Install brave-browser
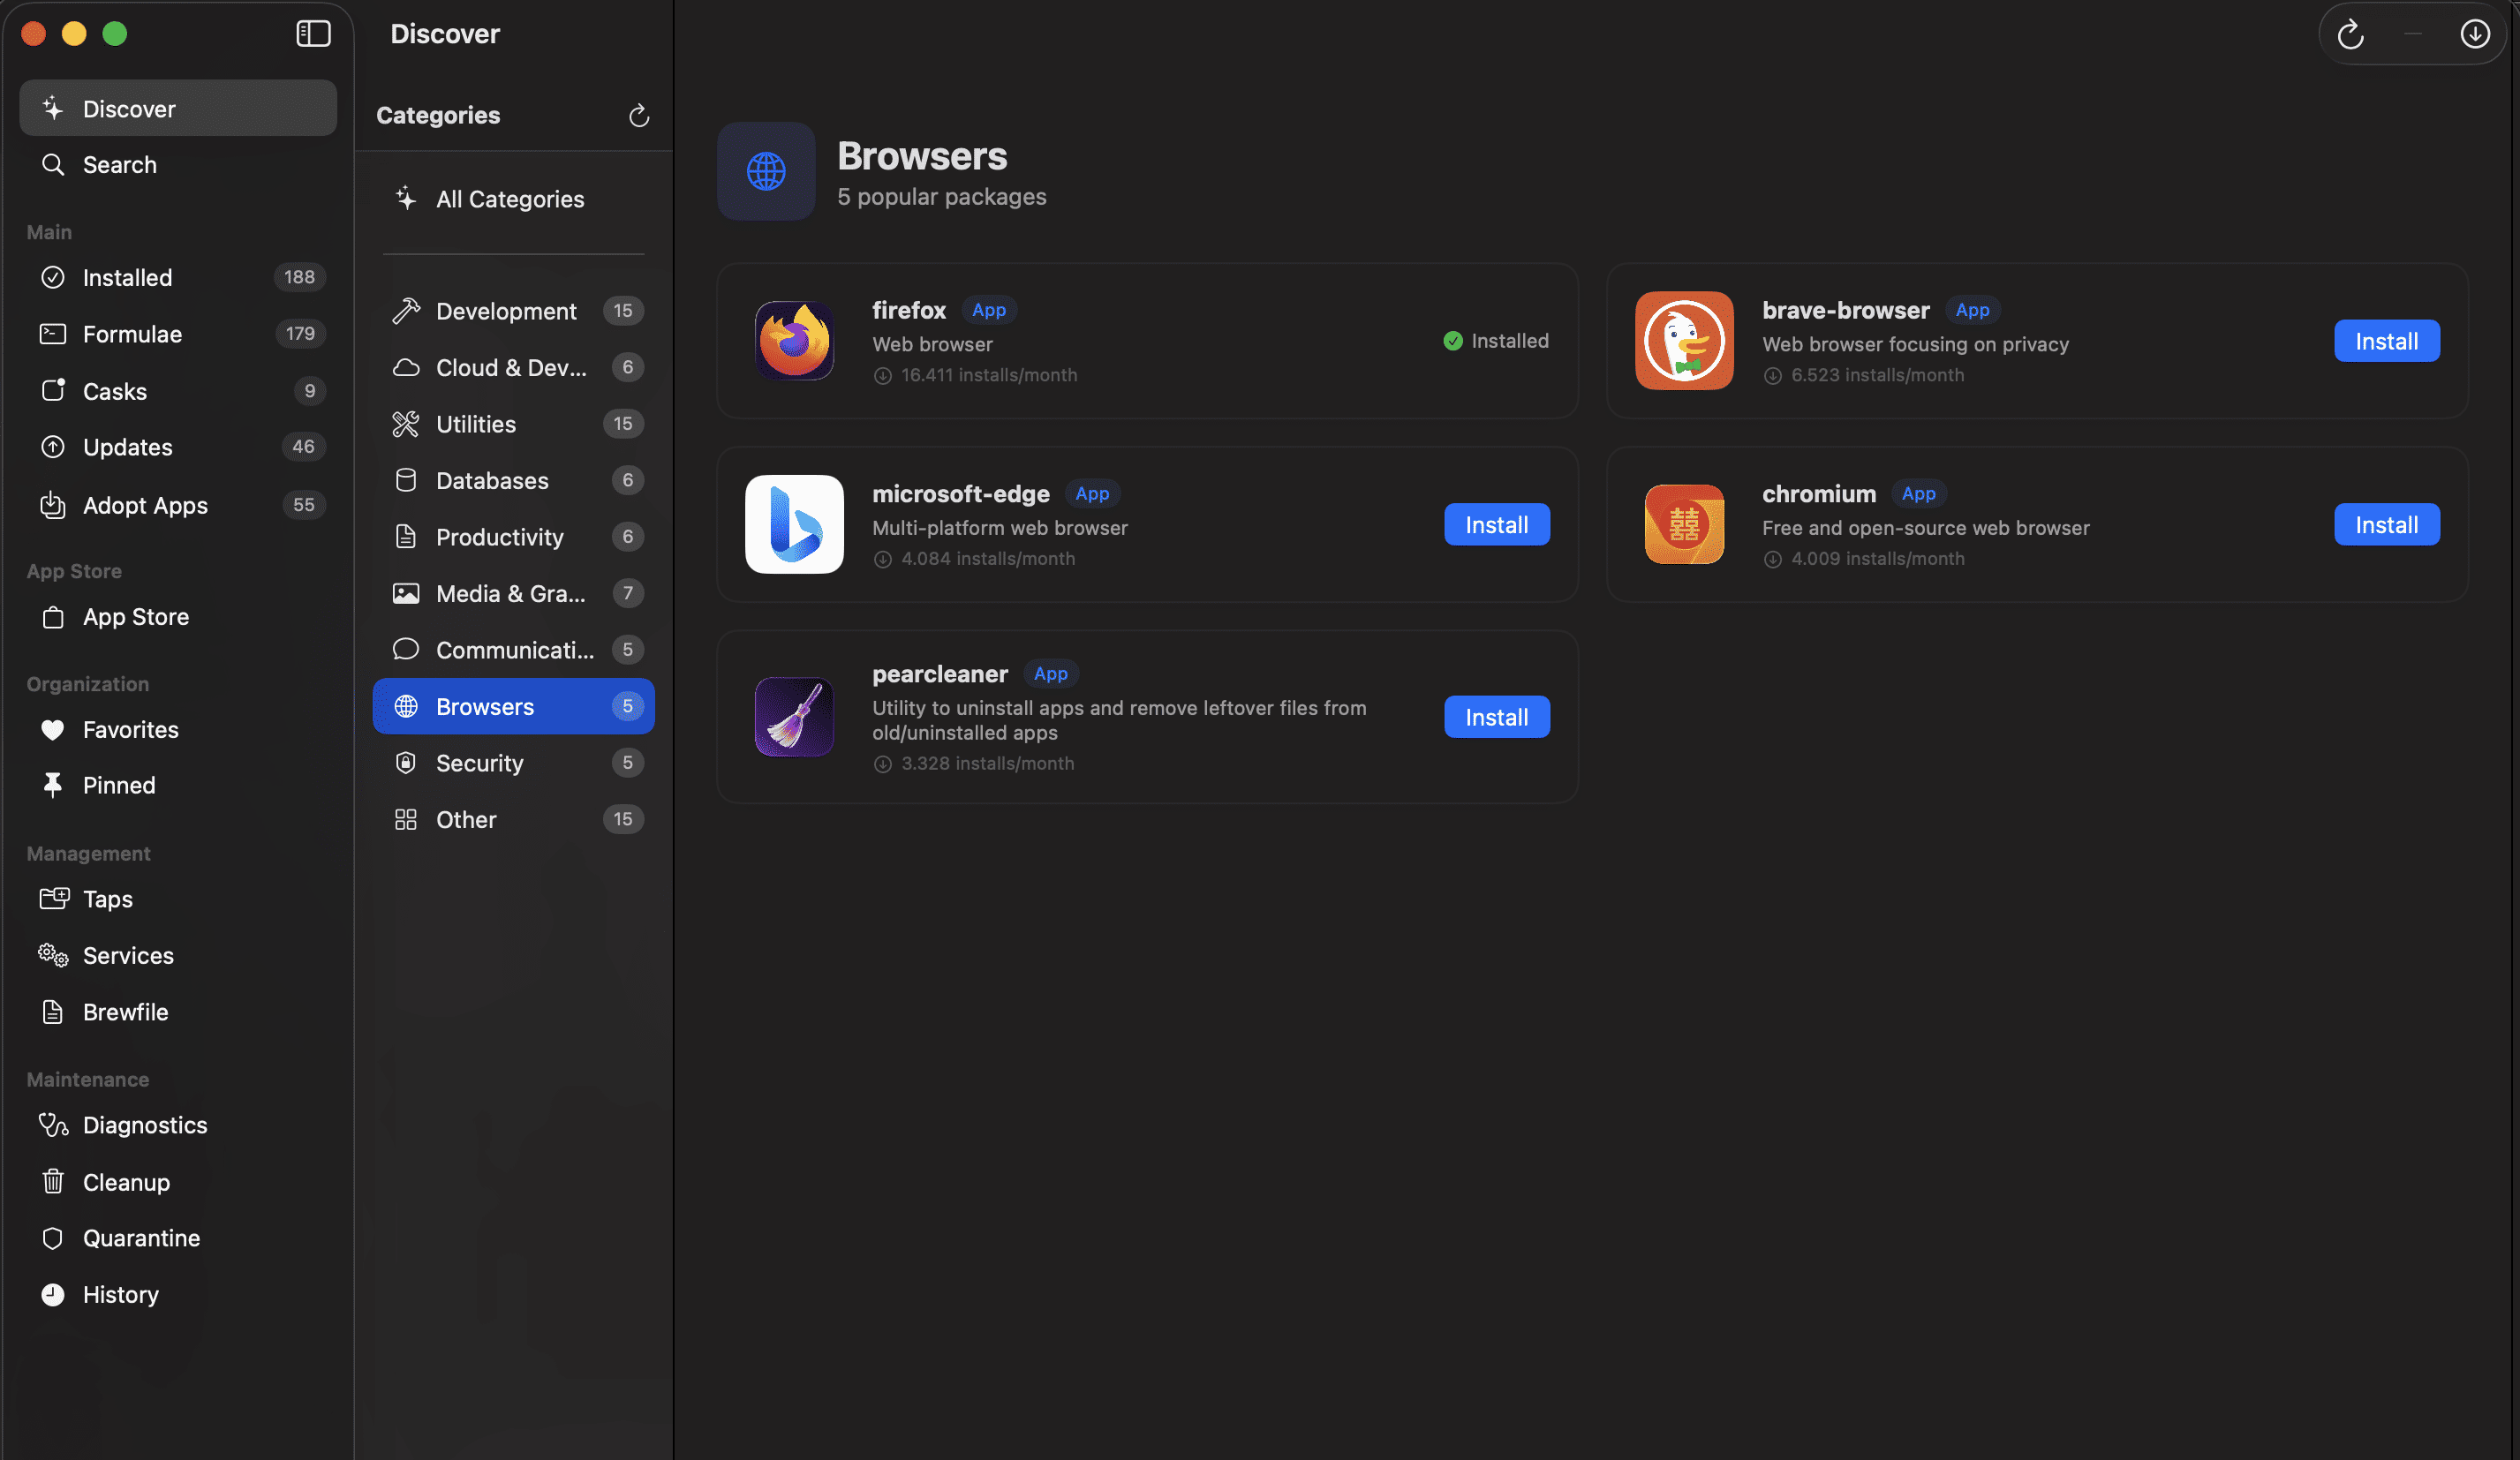The width and height of the screenshot is (2520, 1460). pyautogui.click(x=2386, y=340)
